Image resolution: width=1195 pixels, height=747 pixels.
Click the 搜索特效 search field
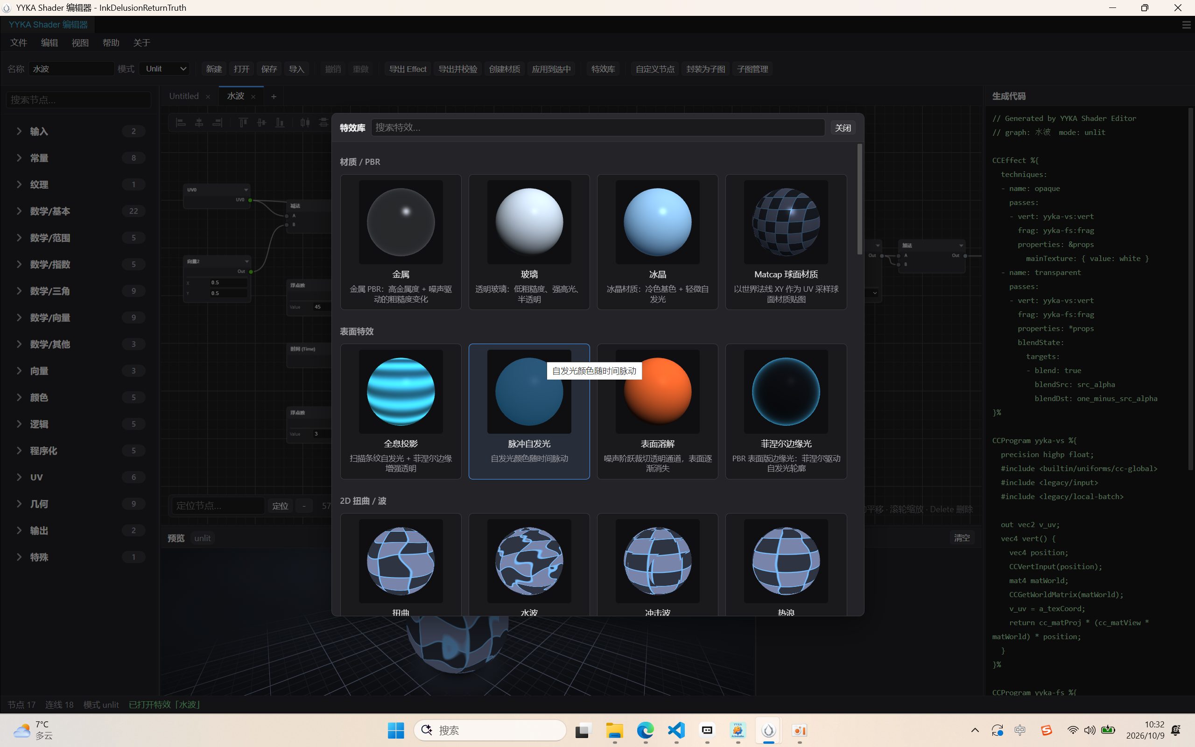click(598, 127)
